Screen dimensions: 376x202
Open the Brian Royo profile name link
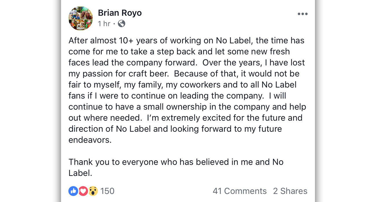(120, 13)
